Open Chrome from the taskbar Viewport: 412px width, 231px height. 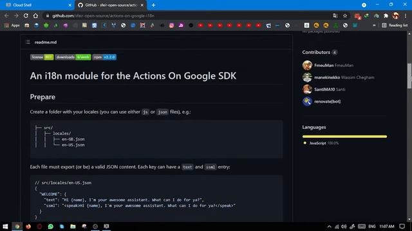click(x=17, y=227)
